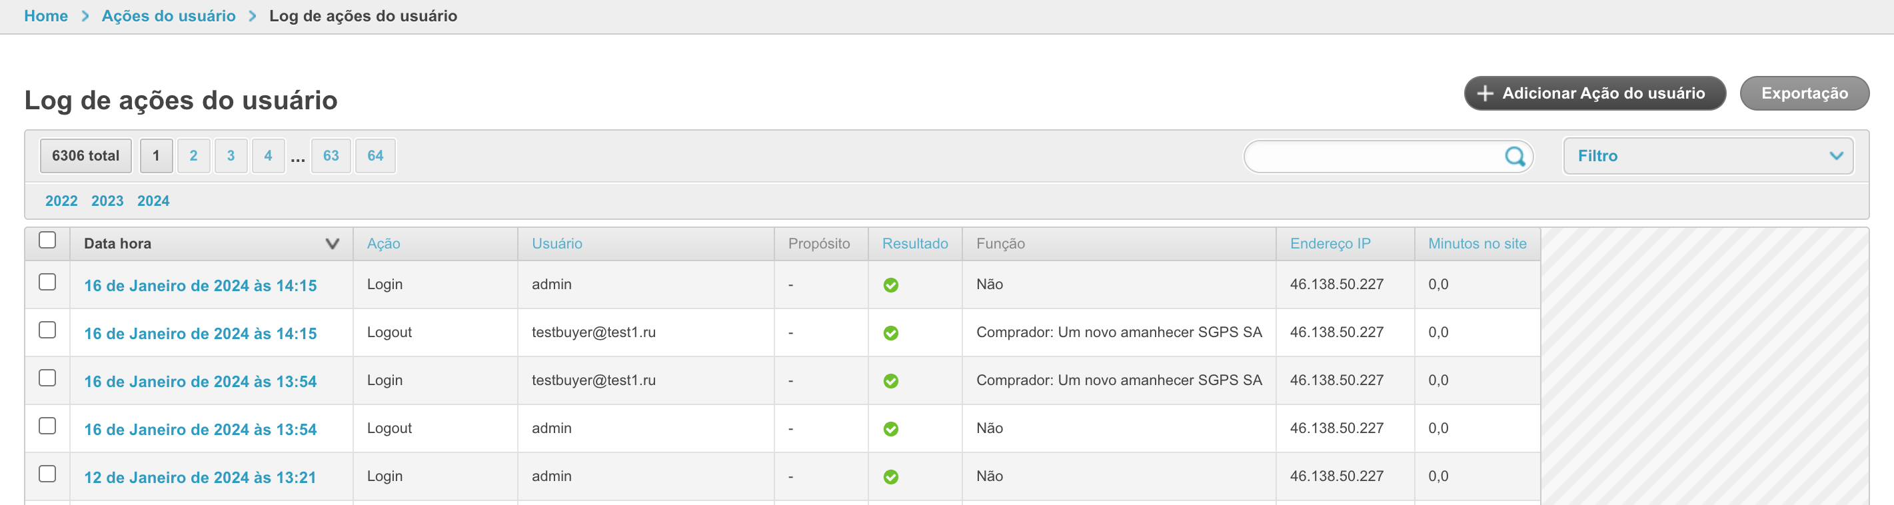This screenshot has height=505, width=1894.
Task: Click into the search text field
Action: 1372,156
